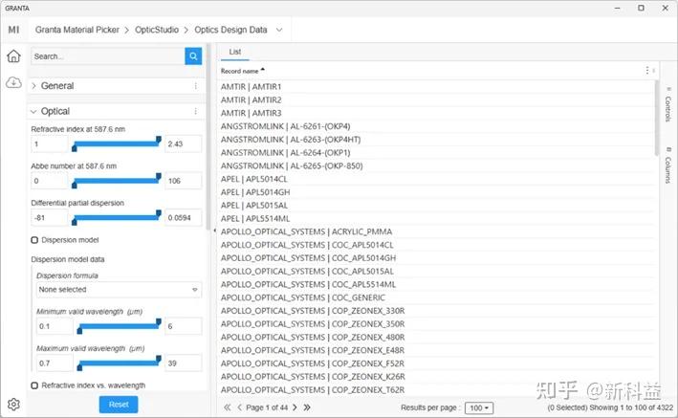Screen dimensions: 678x418
Task: Select record APEL | APL5014GH
Action: click(x=255, y=192)
